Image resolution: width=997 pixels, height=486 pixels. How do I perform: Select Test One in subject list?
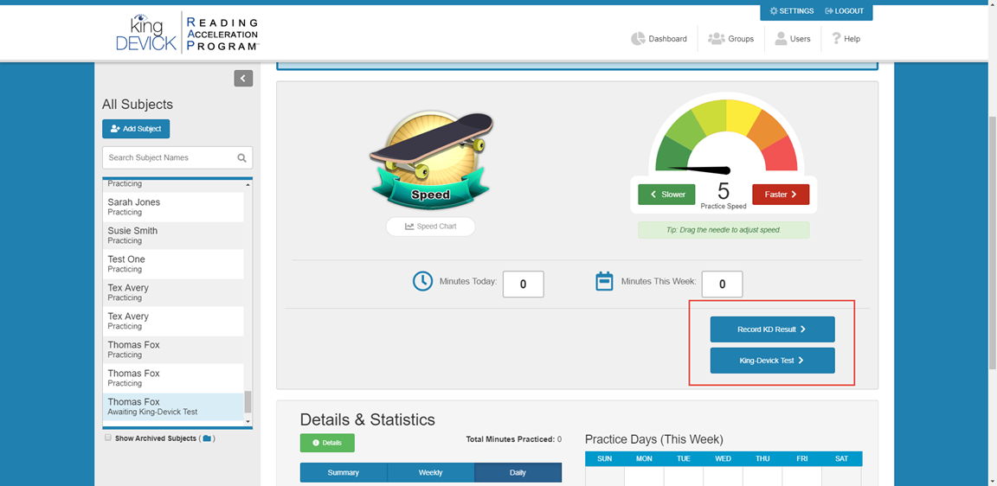(173, 264)
